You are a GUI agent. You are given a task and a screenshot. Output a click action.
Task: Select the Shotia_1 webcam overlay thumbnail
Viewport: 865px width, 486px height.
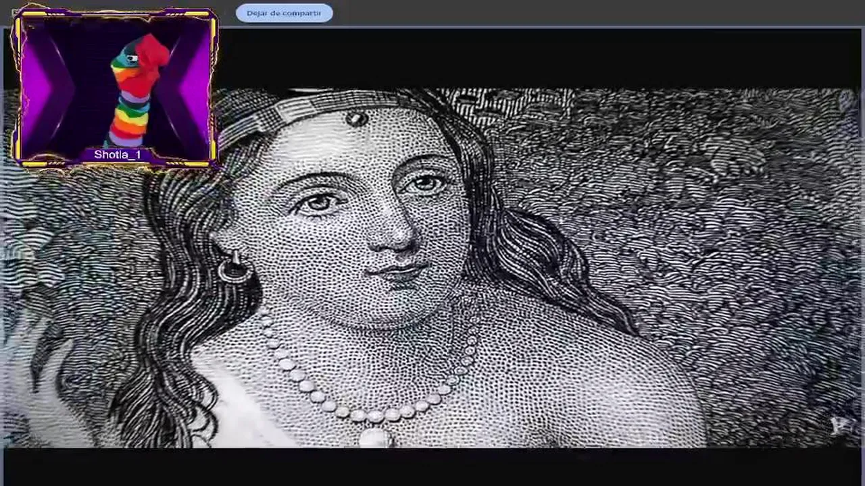click(115, 87)
